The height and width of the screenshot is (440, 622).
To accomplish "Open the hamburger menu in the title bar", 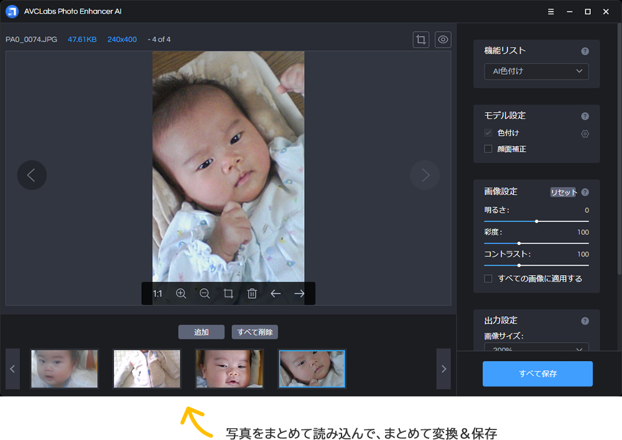I will coord(551,12).
